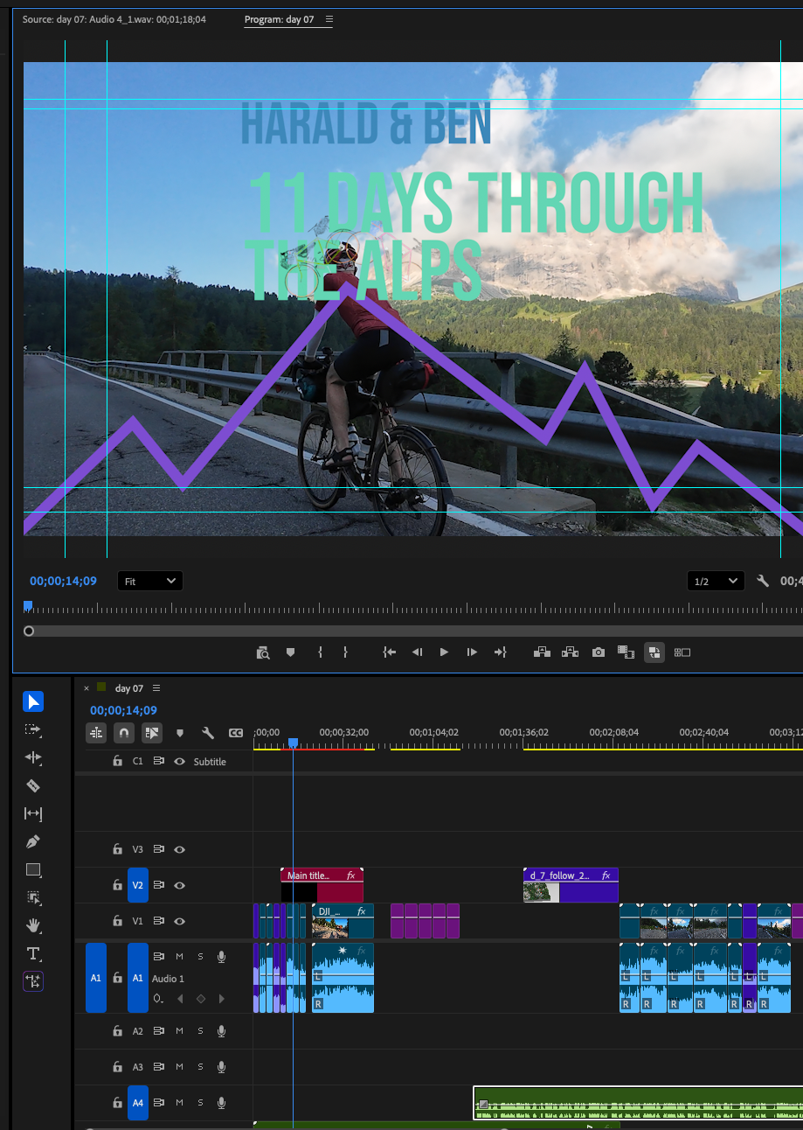This screenshot has width=803, height=1130.
Task: Select the Razor tool
Action: click(33, 785)
